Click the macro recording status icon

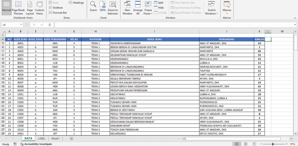15,144
